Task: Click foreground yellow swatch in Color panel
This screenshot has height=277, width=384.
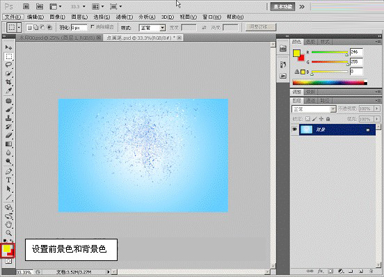Action: tap(296, 53)
